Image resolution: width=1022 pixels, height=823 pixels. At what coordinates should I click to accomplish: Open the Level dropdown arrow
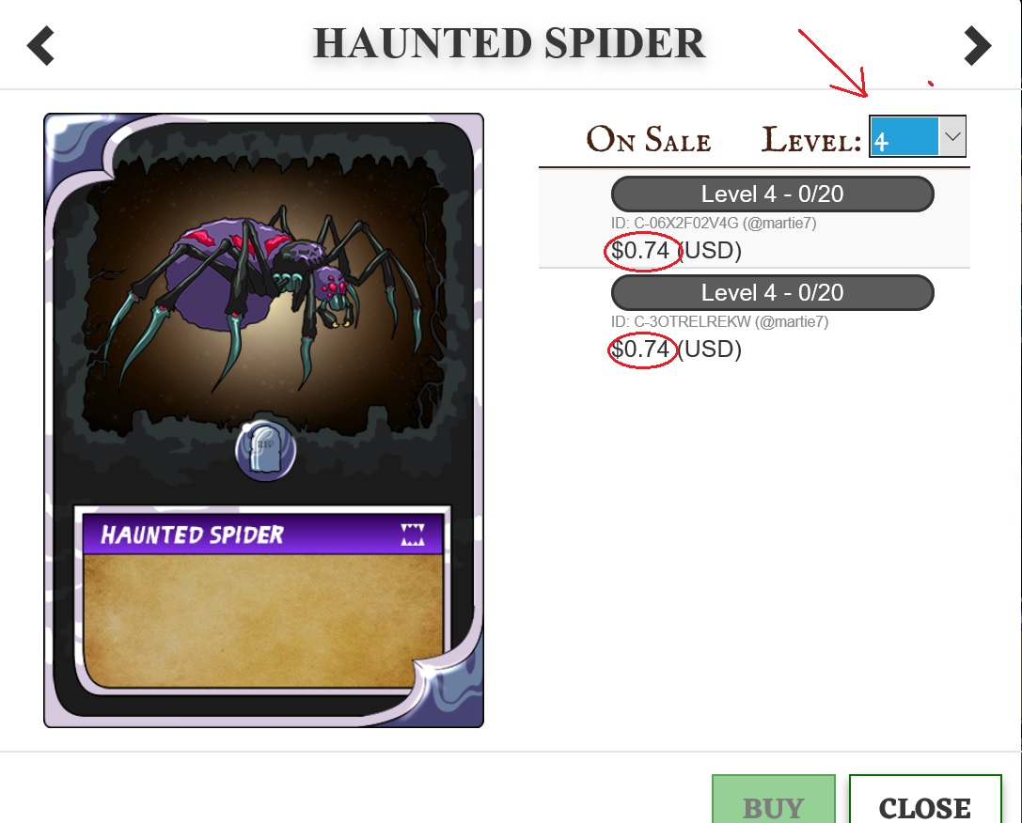click(952, 136)
